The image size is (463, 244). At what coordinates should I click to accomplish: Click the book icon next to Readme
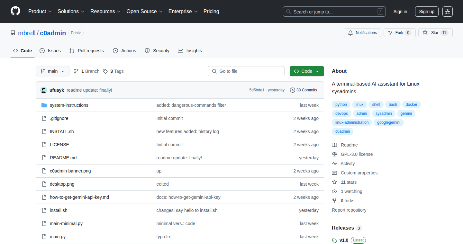pyautogui.click(x=334, y=145)
